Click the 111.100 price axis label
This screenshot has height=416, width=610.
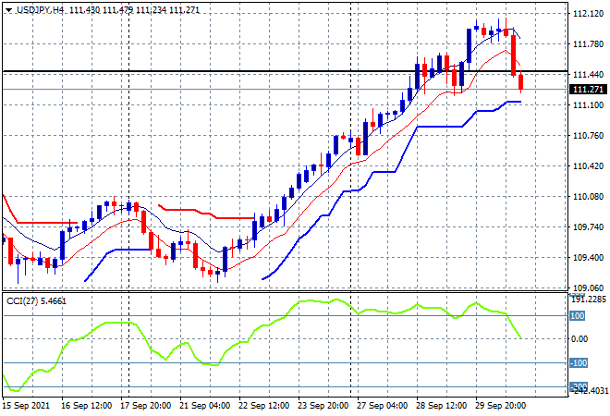(588, 105)
